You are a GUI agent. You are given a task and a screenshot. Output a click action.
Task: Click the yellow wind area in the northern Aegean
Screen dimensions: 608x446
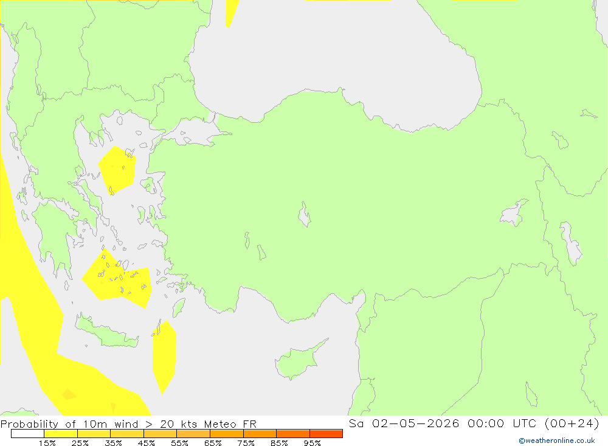(x=117, y=170)
